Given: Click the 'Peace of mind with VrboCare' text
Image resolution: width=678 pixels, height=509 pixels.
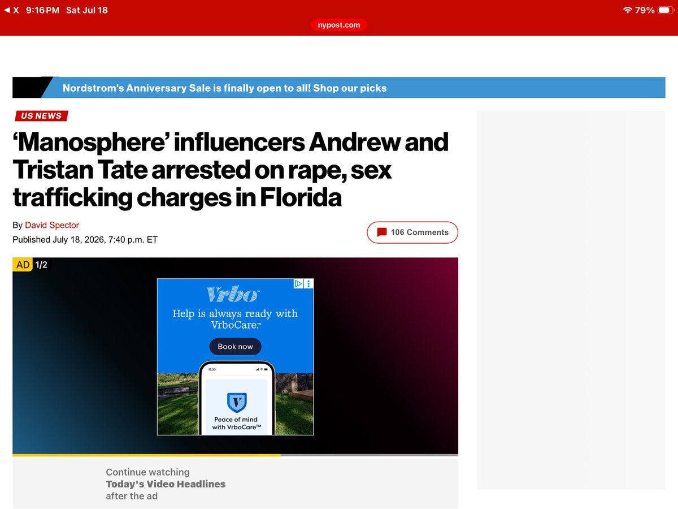Looking at the screenshot, I should [x=236, y=424].
